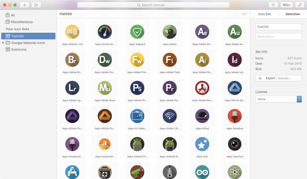Select the Apps AmadeusPro purple microphone icon
Viewport: 307px width, 179px height.
tap(72, 144)
